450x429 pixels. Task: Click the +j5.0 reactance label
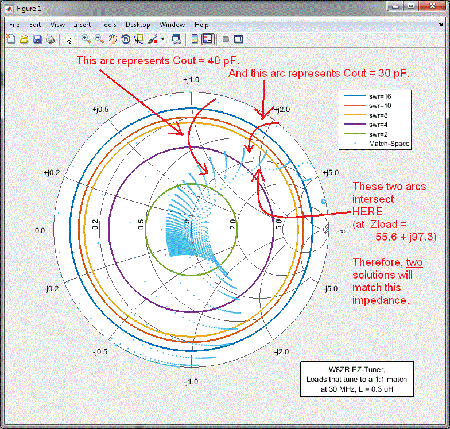tap(331, 172)
